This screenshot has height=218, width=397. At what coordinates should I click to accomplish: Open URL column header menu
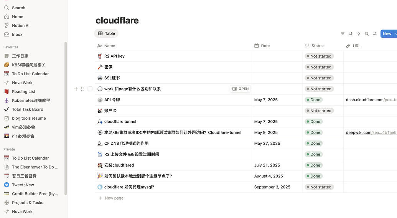pyautogui.click(x=353, y=46)
